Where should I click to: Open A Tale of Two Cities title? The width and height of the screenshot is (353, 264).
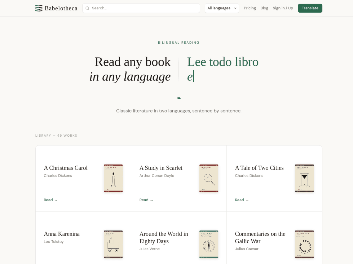coord(259,168)
